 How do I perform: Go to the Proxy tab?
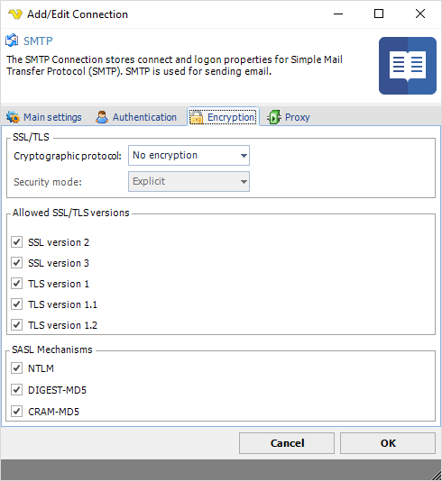289,117
